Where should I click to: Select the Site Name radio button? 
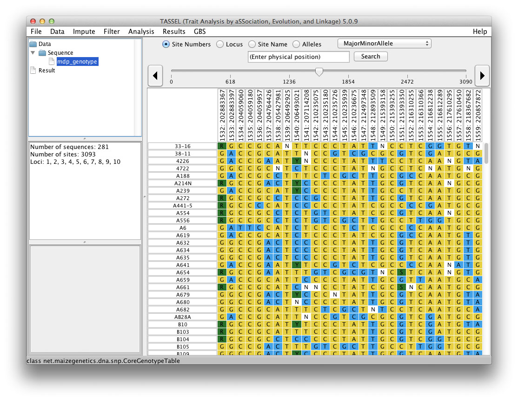252,44
